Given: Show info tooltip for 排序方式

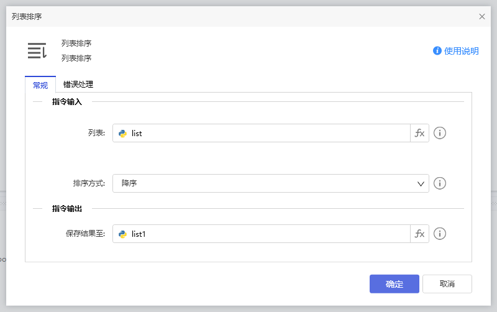Looking at the screenshot, I should (x=440, y=183).
